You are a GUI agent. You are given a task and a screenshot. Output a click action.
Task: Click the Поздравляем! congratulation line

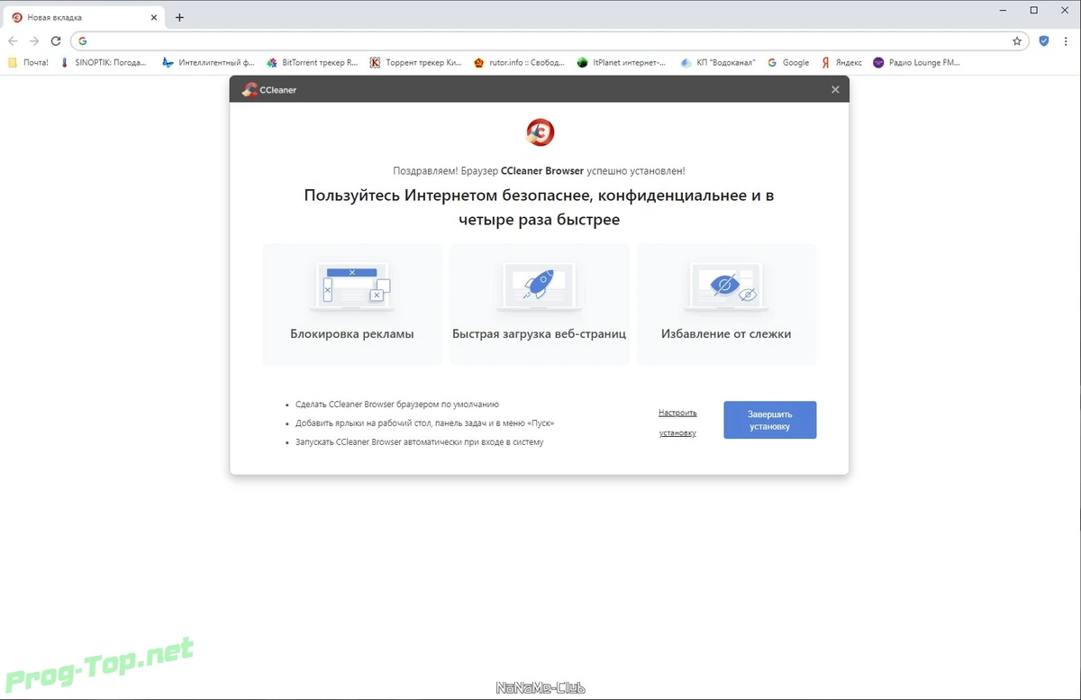point(539,170)
